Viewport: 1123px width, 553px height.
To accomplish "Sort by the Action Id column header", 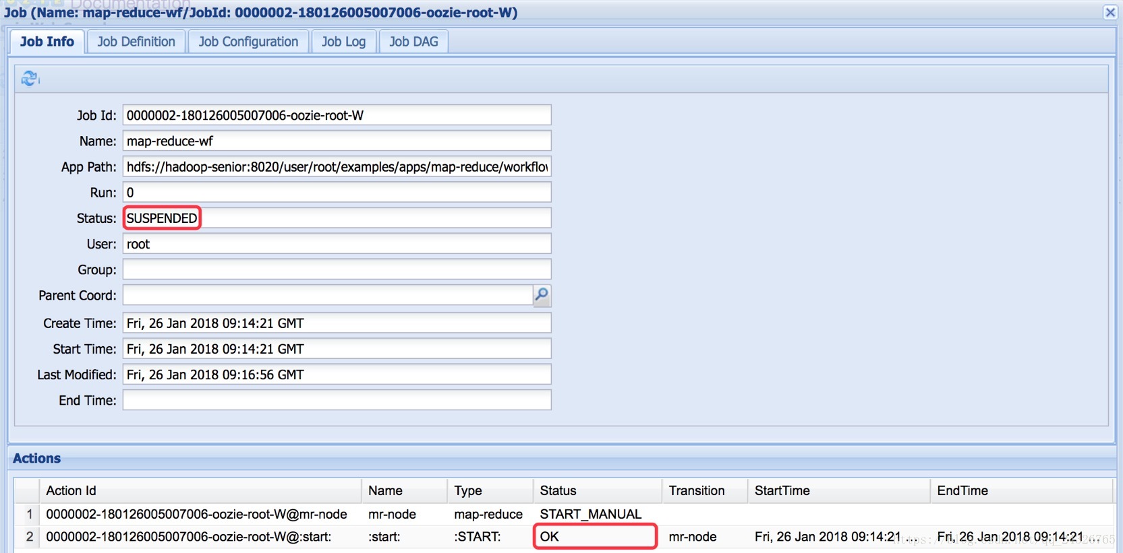I will click(x=200, y=490).
